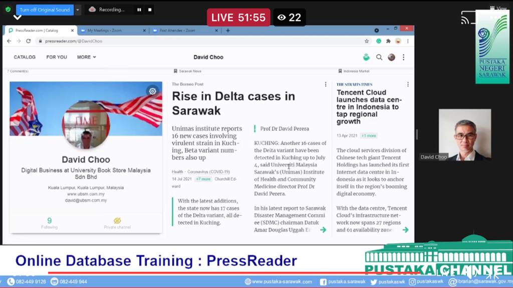Viewport: 513px width, 288px height.
Task: Click the Churchill Edward author name
Action: coord(204,182)
